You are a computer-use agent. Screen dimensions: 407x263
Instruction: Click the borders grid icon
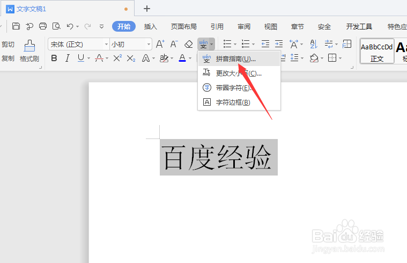pos(332,57)
